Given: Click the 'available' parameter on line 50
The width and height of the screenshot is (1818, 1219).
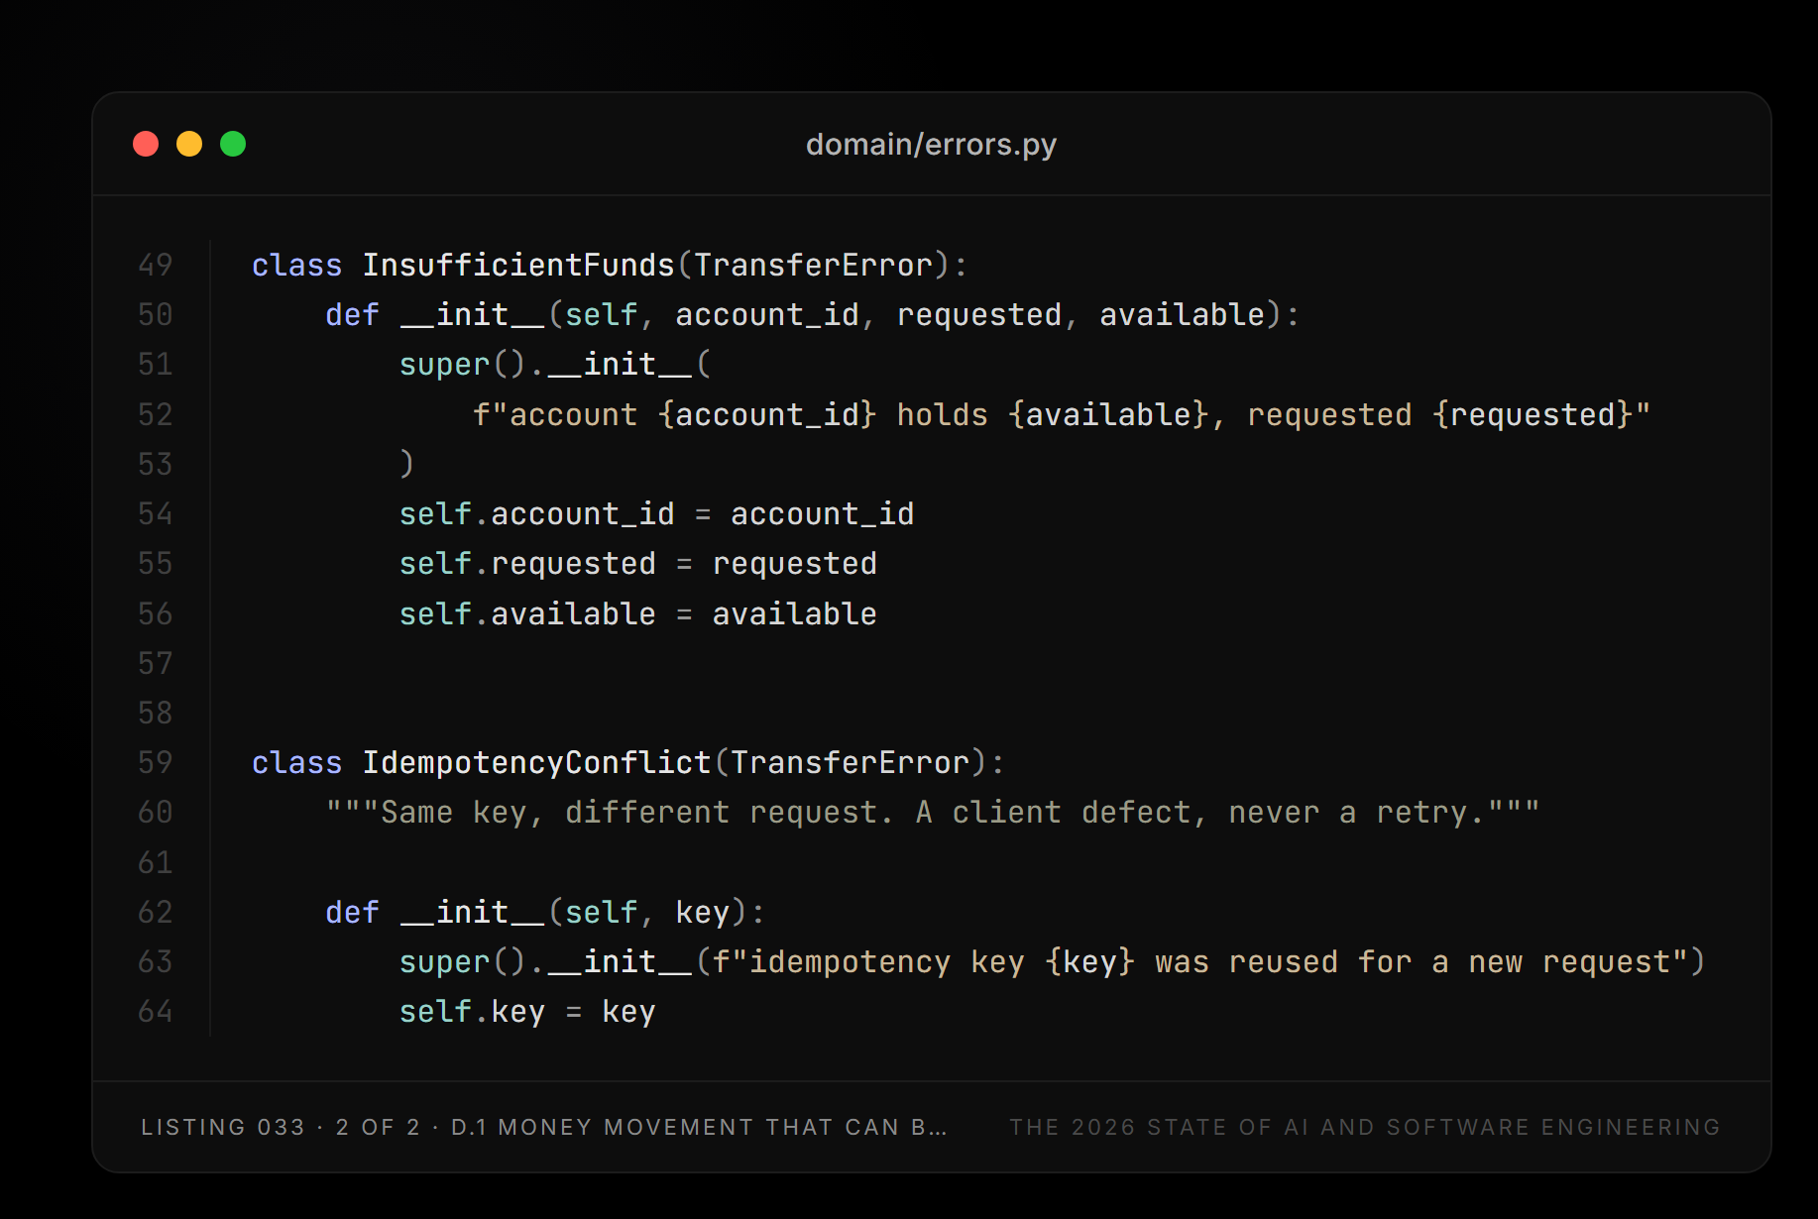Looking at the screenshot, I should 1182,314.
